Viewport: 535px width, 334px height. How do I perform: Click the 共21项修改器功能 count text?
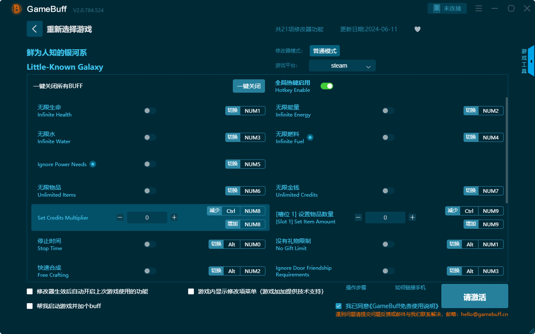coord(299,29)
